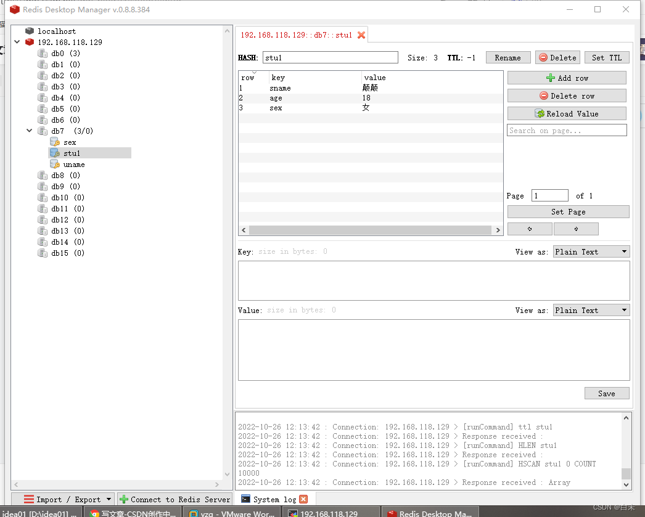Click the db13 database icon

(43, 230)
